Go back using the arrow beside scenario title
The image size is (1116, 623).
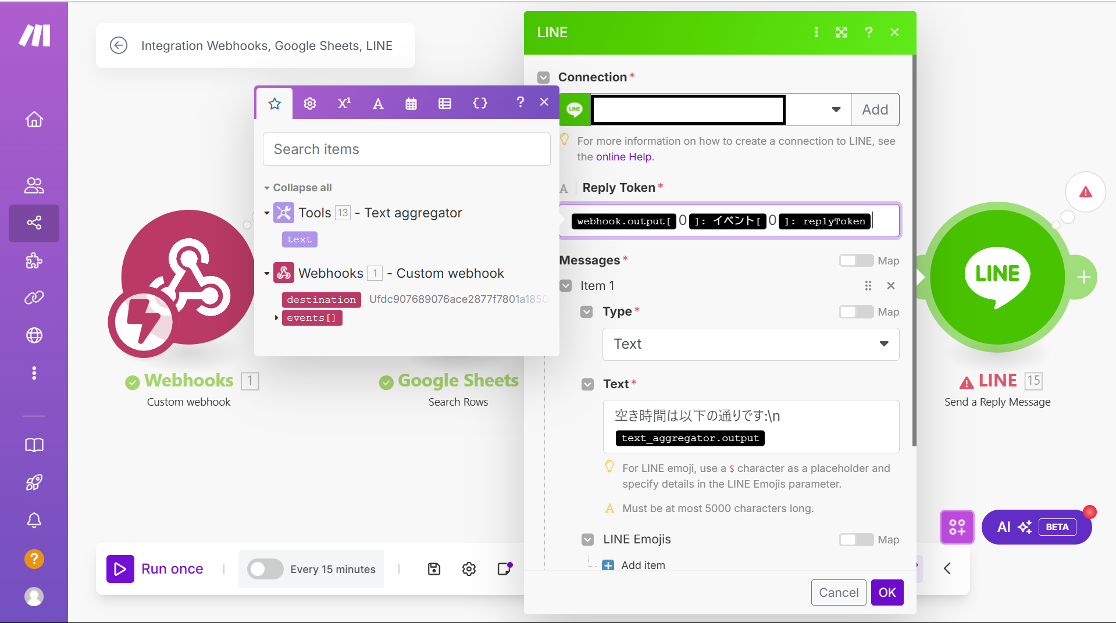point(119,45)
